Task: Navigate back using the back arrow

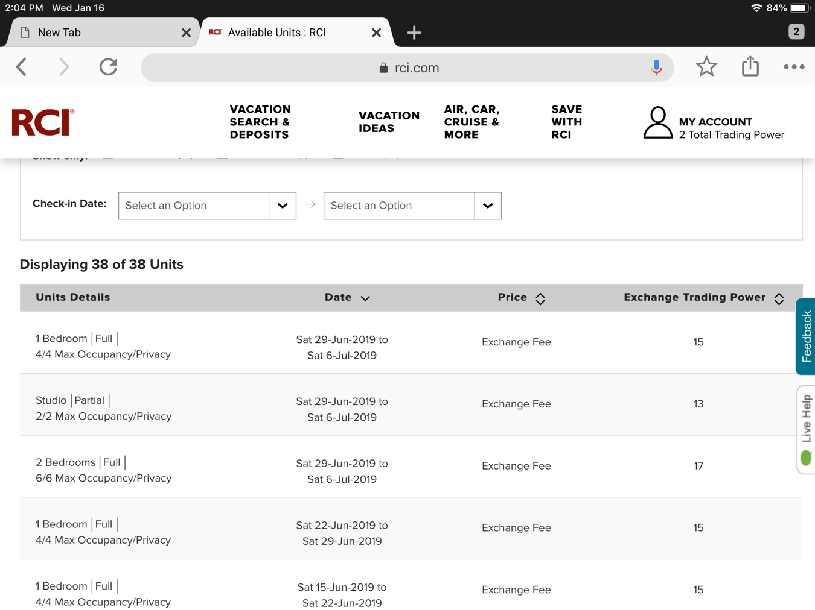Action: click(x=21, y=67)
